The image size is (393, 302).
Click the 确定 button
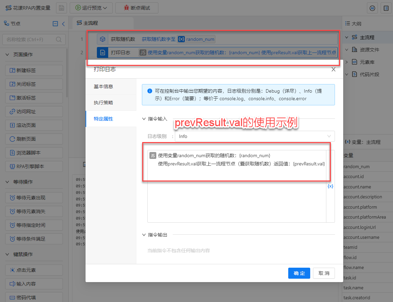pyautogui.click(x=299, y=273)
